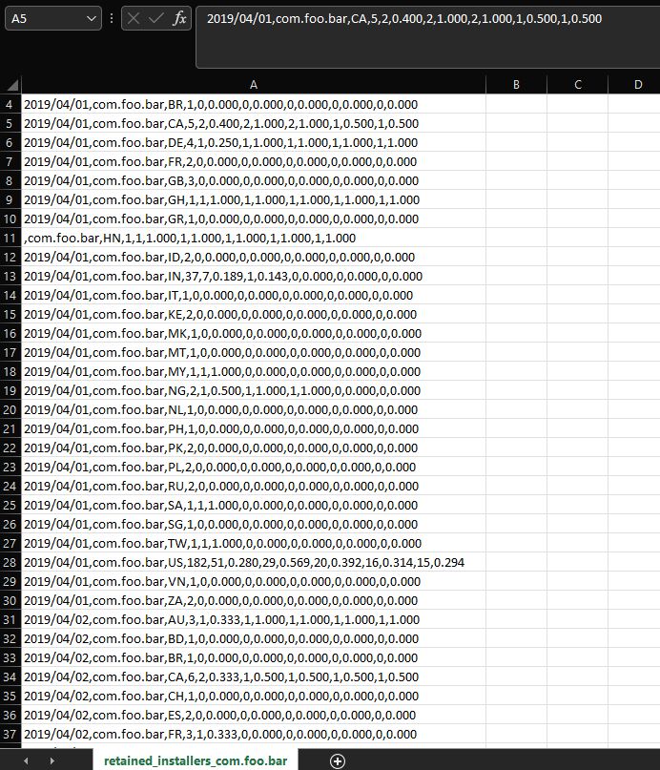
Task: Select row 28 header
Action: pyautogui.click(x=10, y=562)
